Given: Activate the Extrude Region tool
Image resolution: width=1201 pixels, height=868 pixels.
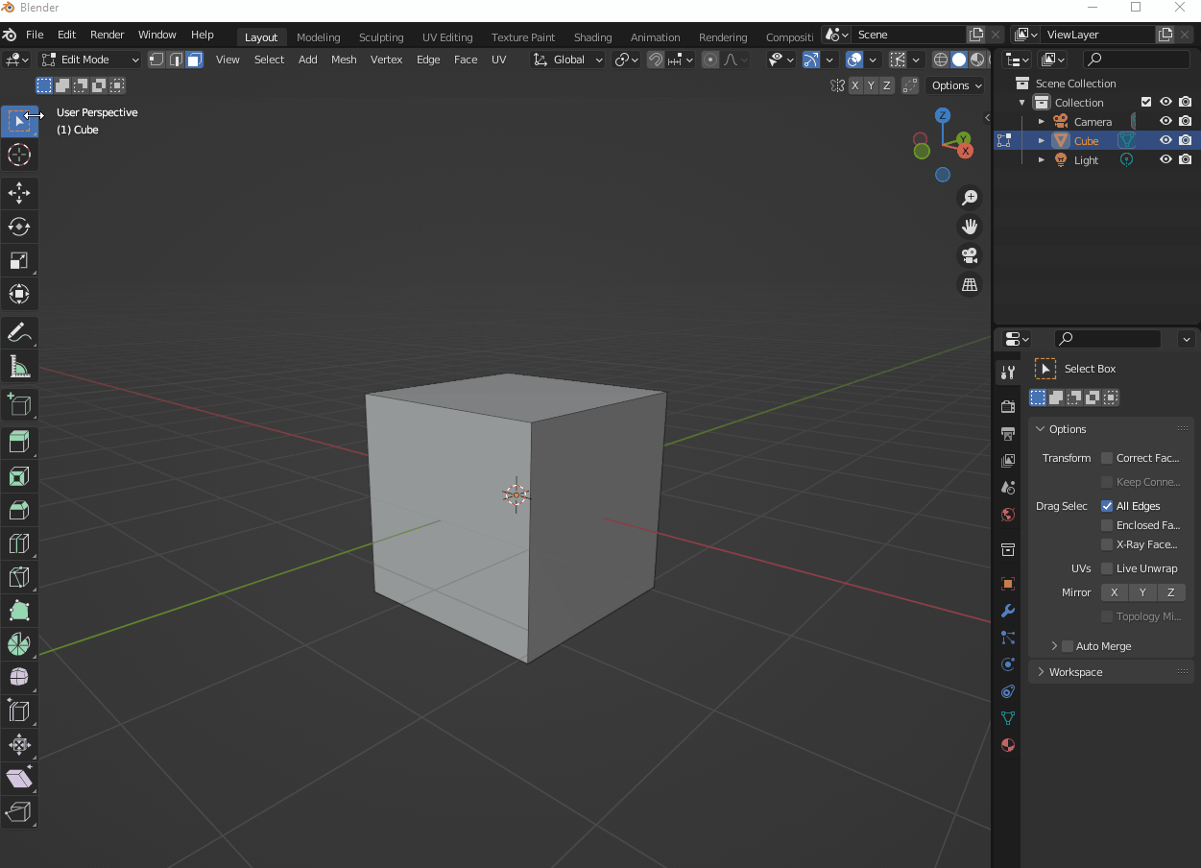Looking at the screenshot, I should (19, 443).
